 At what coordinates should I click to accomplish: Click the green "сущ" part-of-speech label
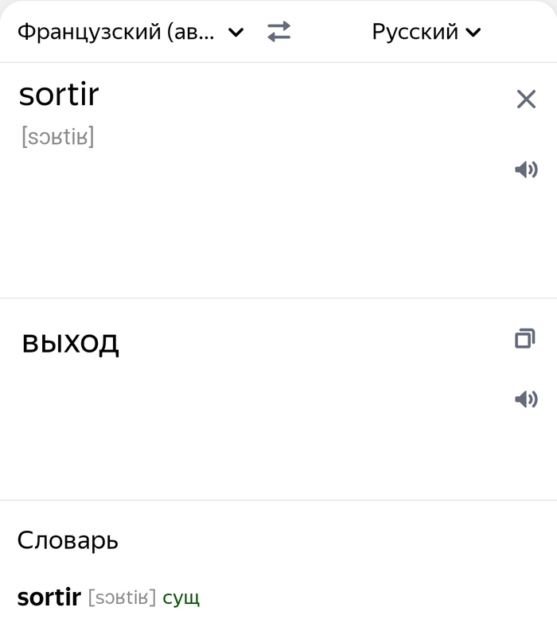pos(181,598)
